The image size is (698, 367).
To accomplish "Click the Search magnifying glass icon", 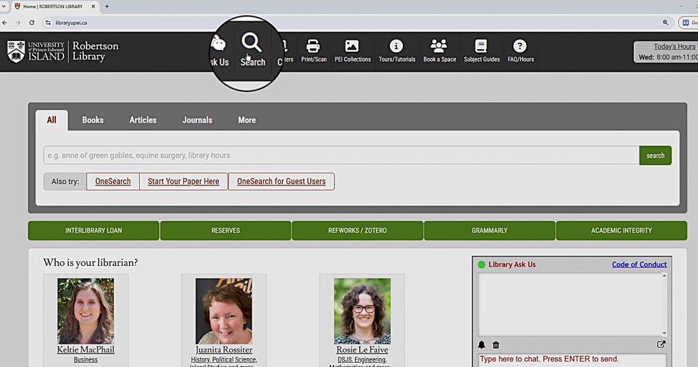I will click(252, 43).
